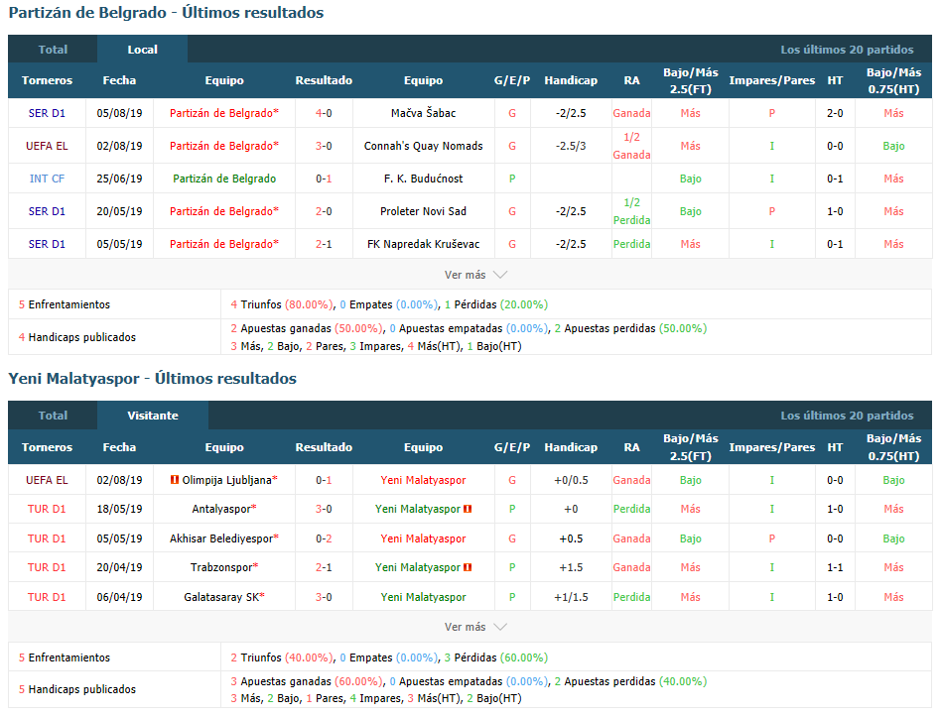Open Los últimos 20 partidos in Yeni Malatyaspor section
Image resolution: width=941 pixels, height=717 pixels.
point(847,416)
